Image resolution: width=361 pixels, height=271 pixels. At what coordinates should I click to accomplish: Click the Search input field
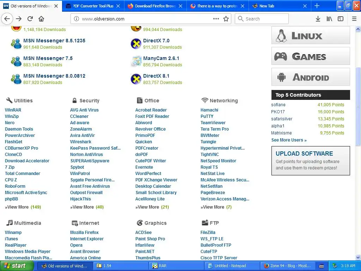[x=262, y=19]
